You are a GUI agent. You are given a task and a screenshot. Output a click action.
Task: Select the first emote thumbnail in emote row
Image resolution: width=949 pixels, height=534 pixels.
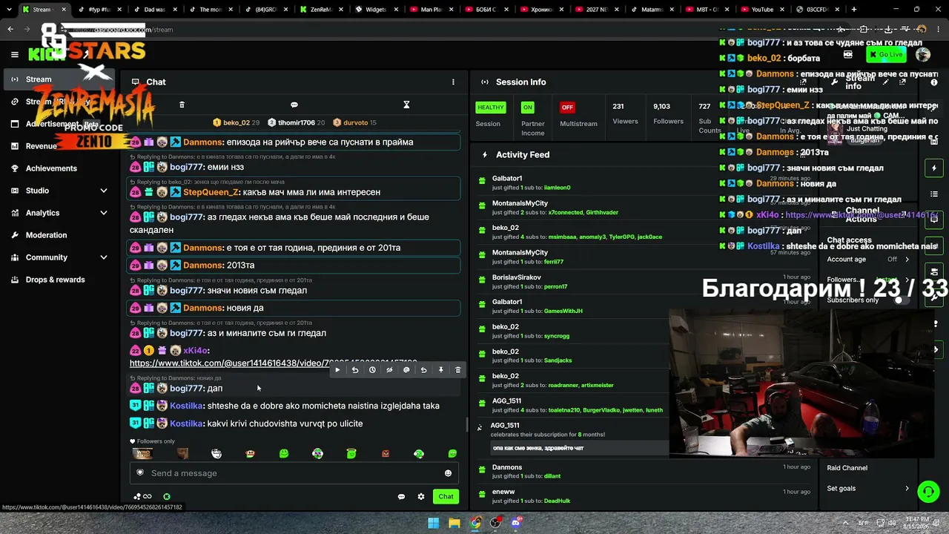(x=142, y=454)
